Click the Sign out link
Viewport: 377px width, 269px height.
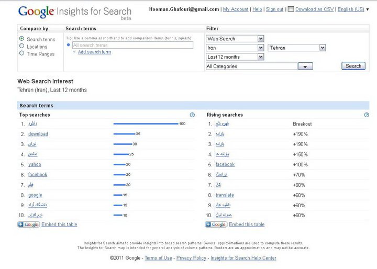tap(274, 9)
